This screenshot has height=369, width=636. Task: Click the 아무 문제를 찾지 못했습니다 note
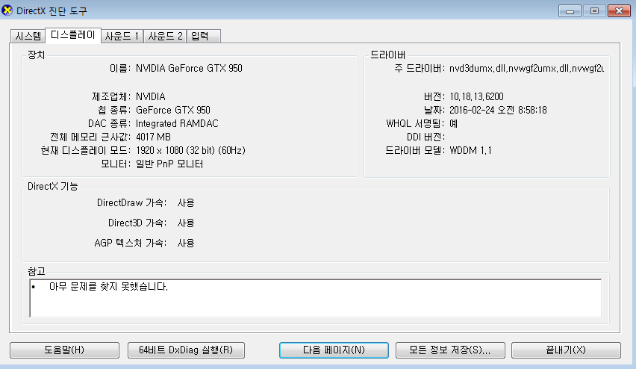[x=108, y=287]
